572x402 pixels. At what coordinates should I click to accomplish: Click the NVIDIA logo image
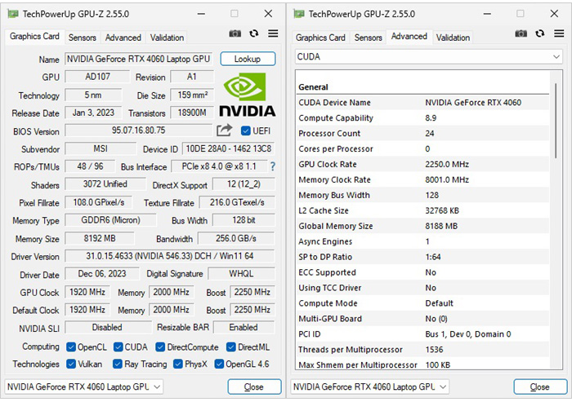pos(247,95)
